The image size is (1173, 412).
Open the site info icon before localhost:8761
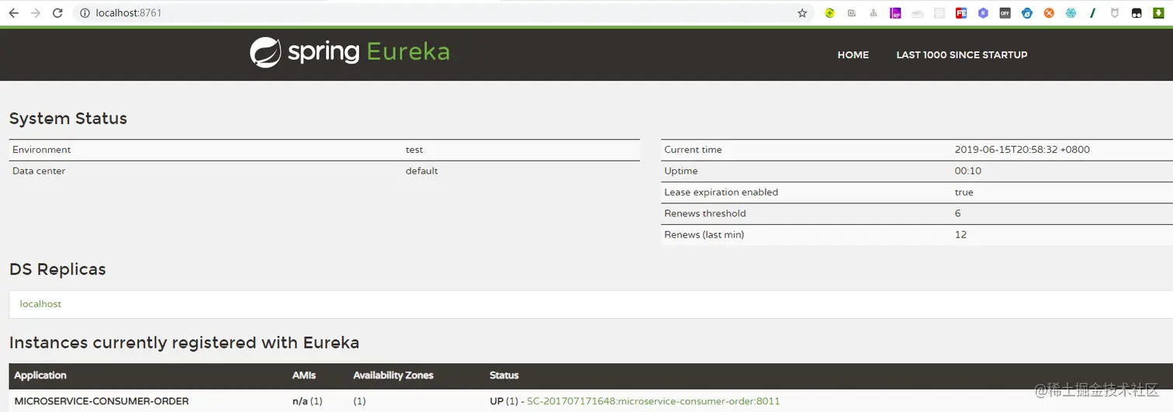[x=85, y=13]
